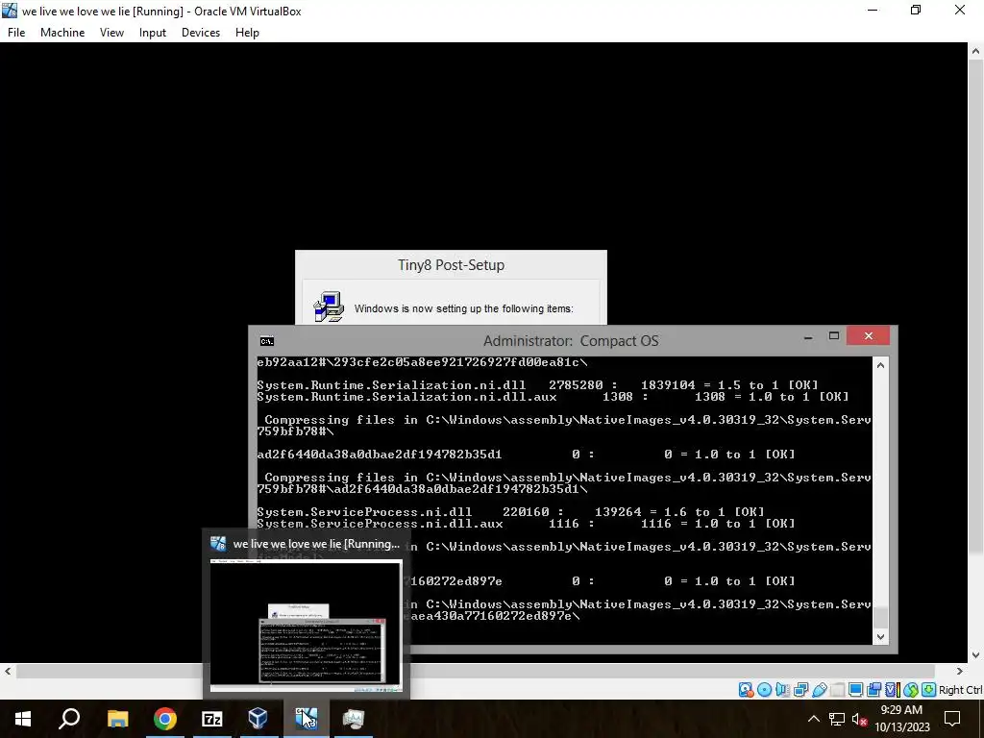Click the 'System.ServiceProcess.ni.dll' 220160 line
This screenshot has height=738, width=984.
click(511, 511)
